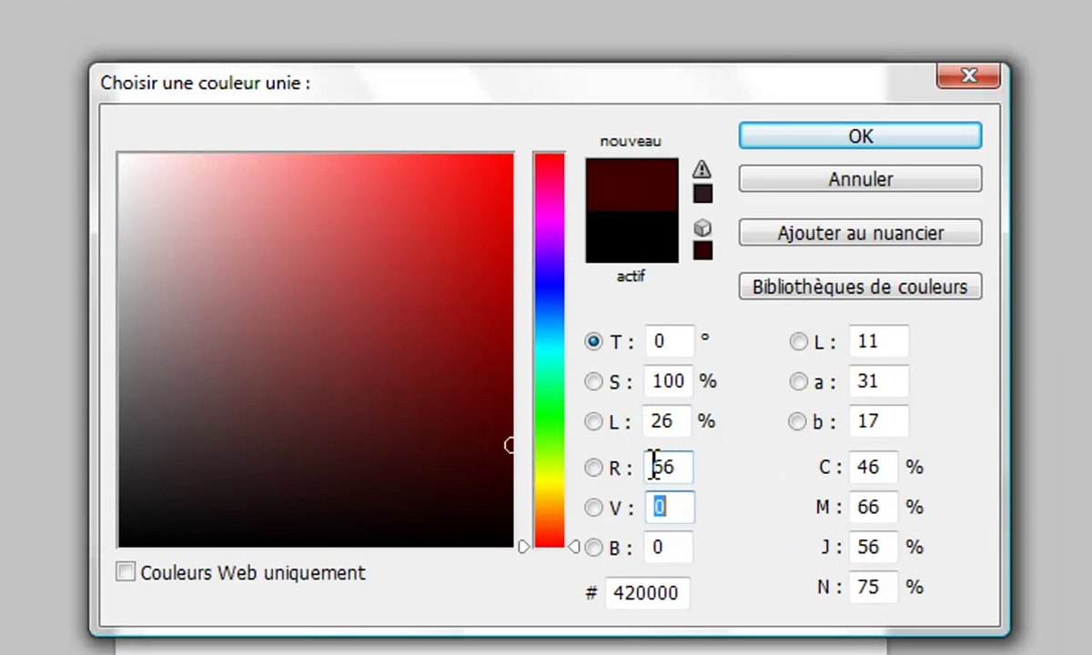This screenshot has height=655, width=1092.
Task: Click inside the red color field square
Action: [316, 350]
